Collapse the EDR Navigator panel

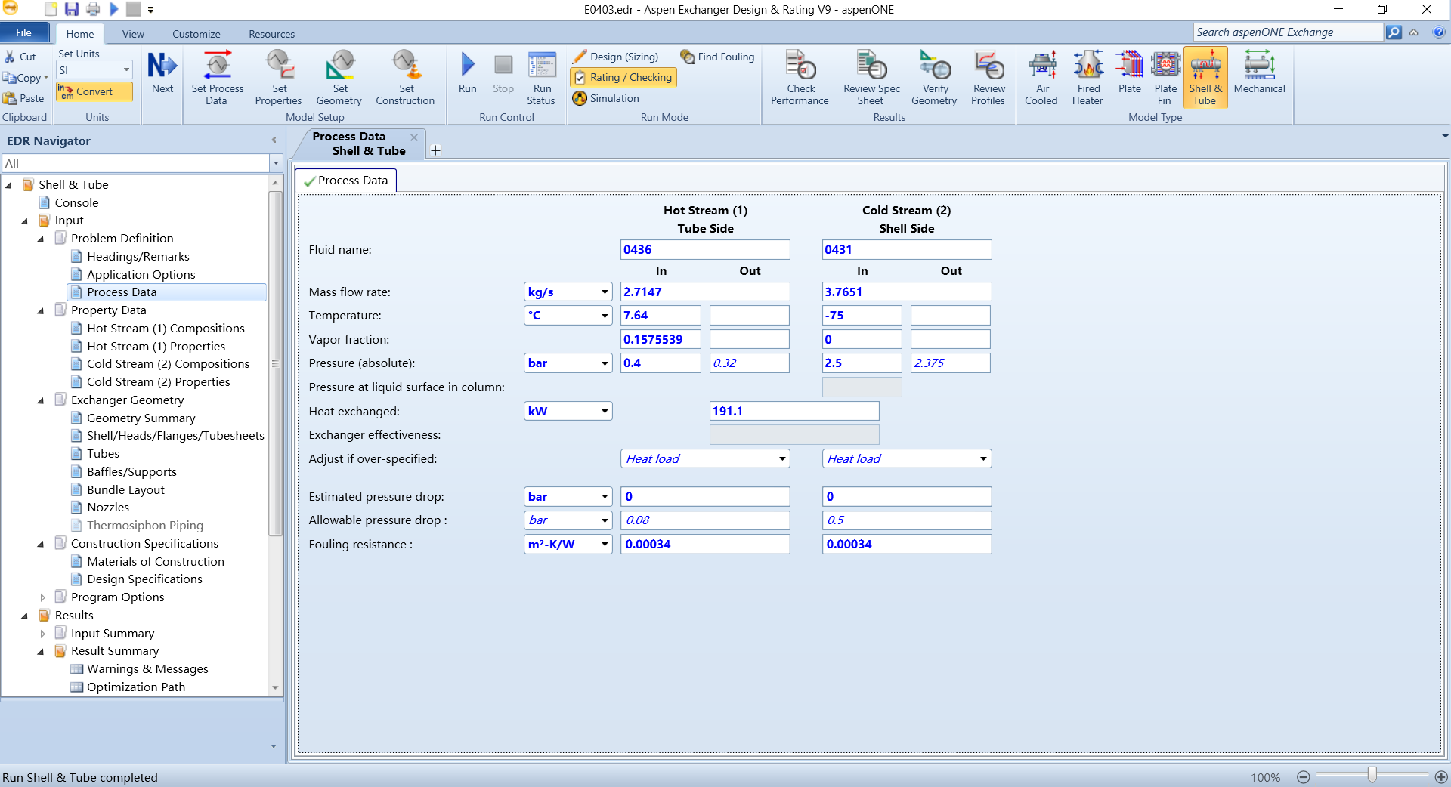click(x=274, y=140)
